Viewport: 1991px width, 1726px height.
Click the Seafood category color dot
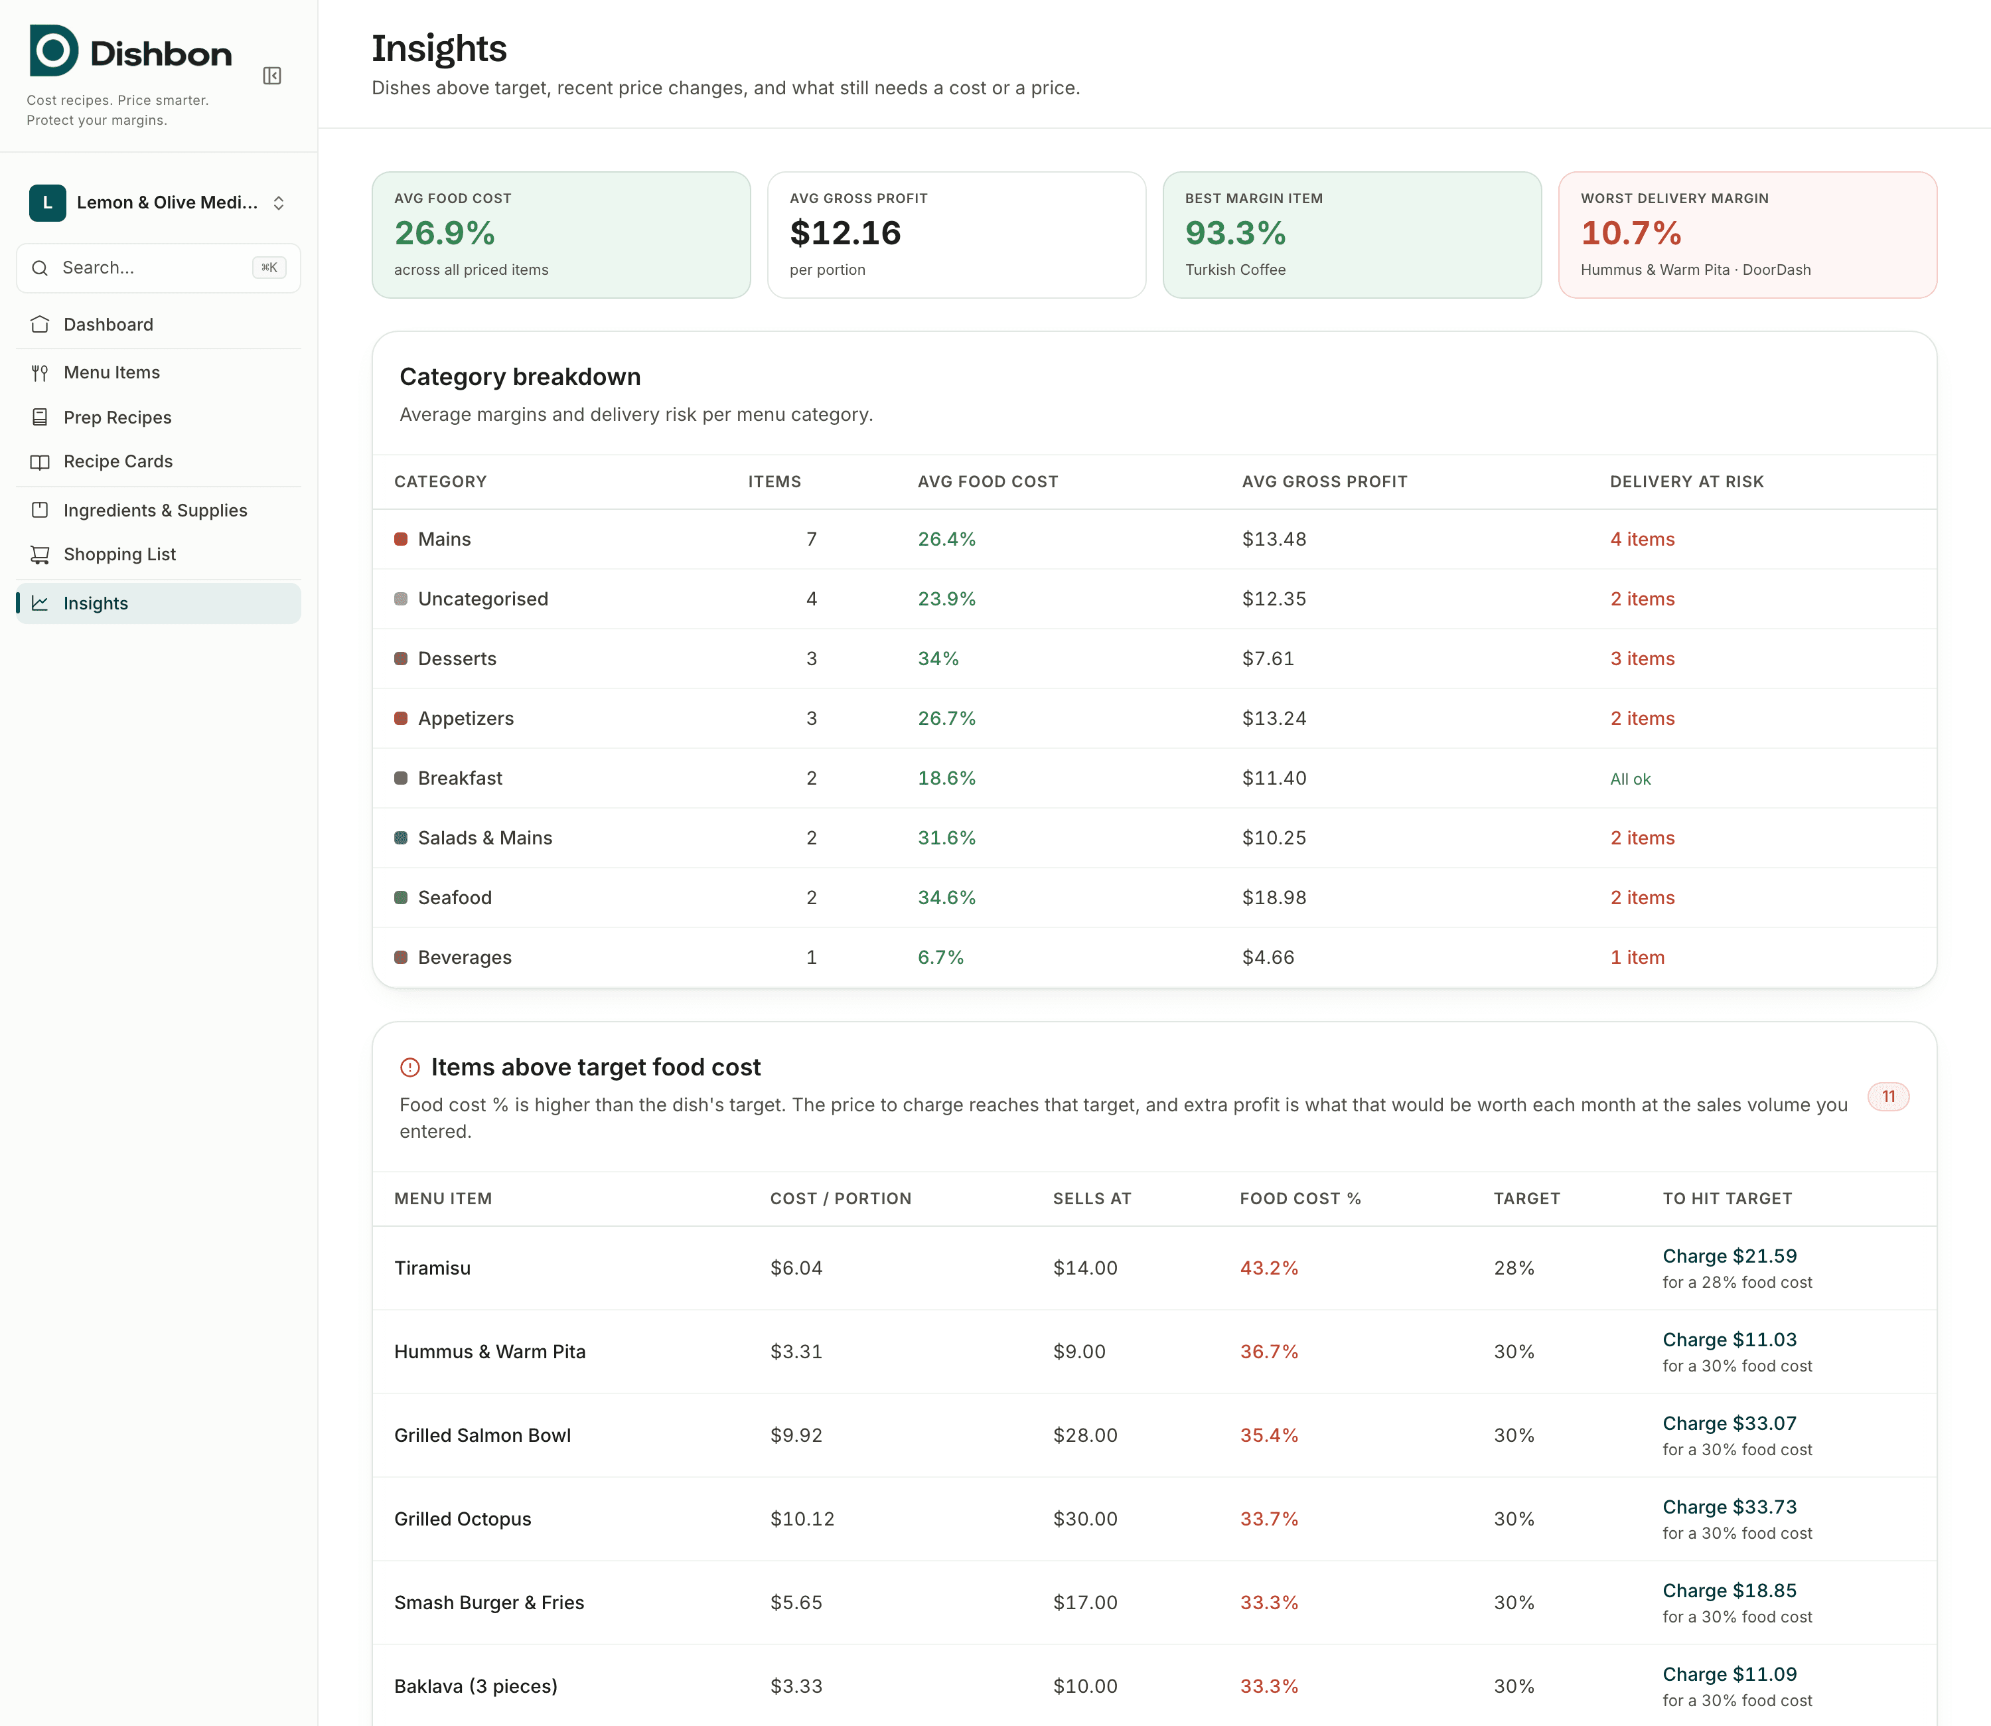click(x=400, y=898)
